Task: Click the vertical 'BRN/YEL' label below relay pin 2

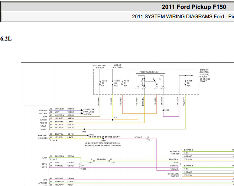Action: pyautogui.click(x=143, y=102)
